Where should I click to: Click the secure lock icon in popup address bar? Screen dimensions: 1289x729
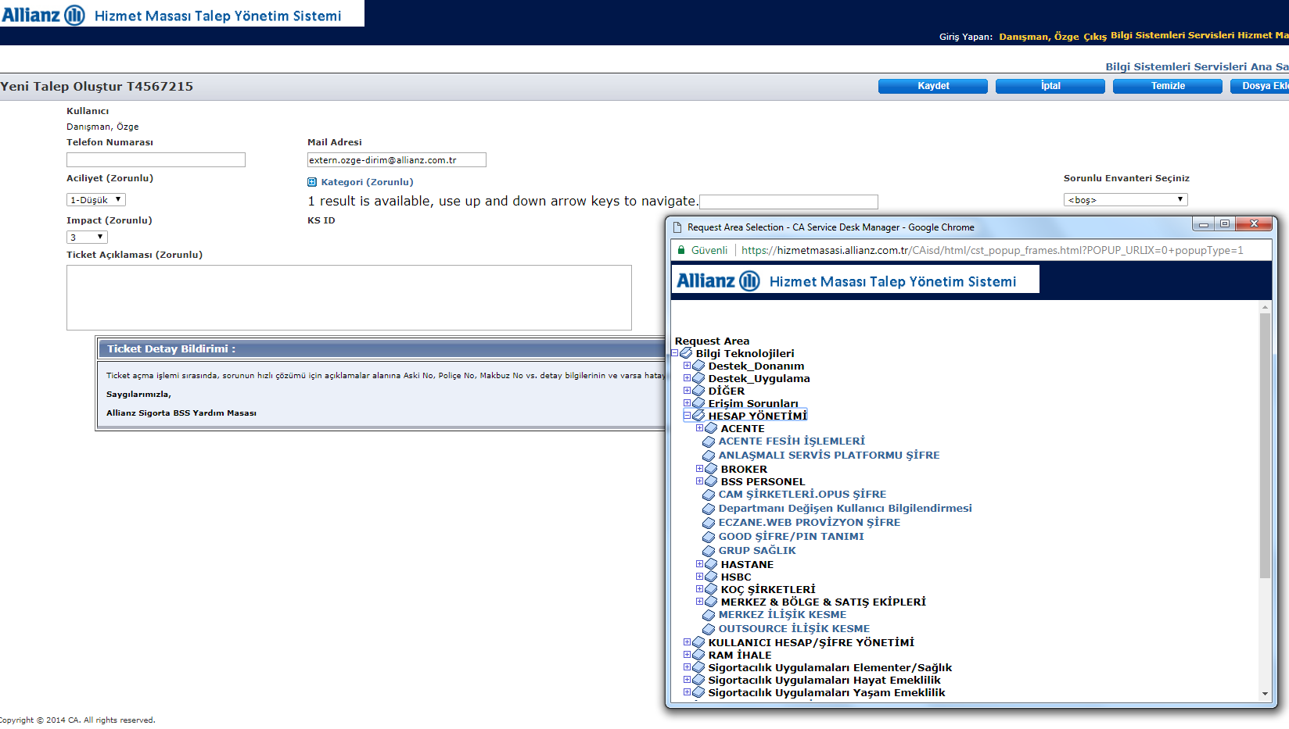coord(681,250)
